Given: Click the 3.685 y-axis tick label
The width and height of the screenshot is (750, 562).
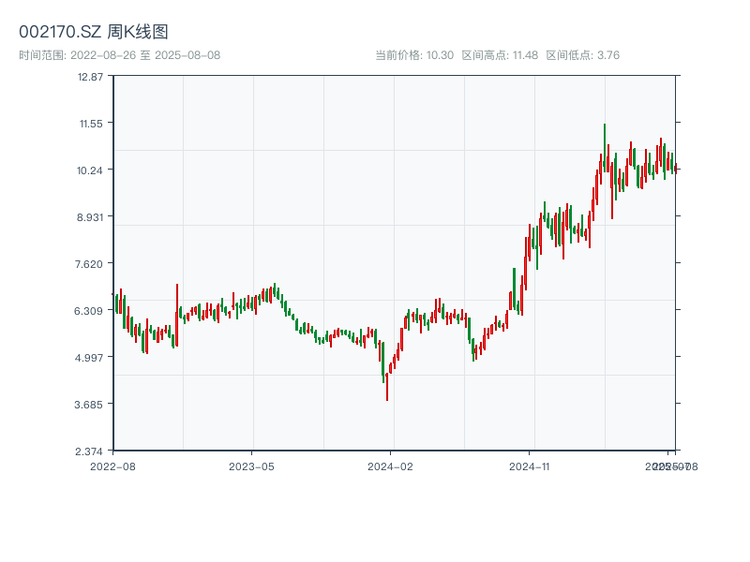Looking at the screenshot, I should coord(90,404).
